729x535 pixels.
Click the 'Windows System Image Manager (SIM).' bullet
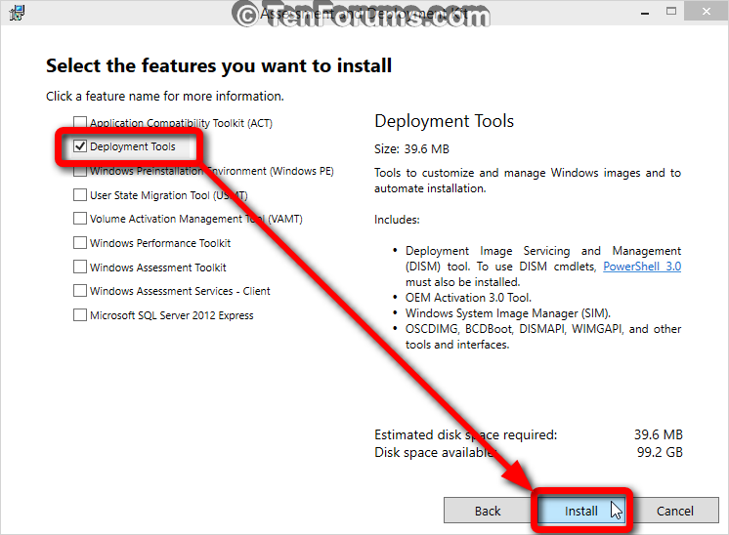click(x=508, y=313)
